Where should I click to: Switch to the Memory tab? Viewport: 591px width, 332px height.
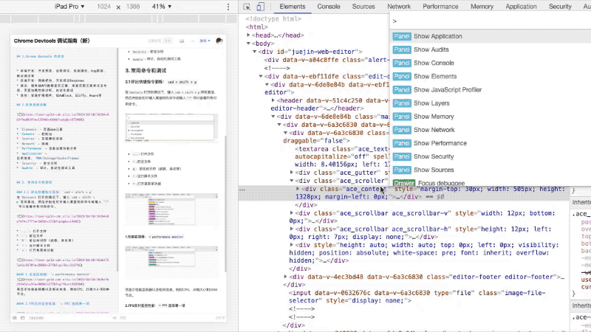coord(482,7)
